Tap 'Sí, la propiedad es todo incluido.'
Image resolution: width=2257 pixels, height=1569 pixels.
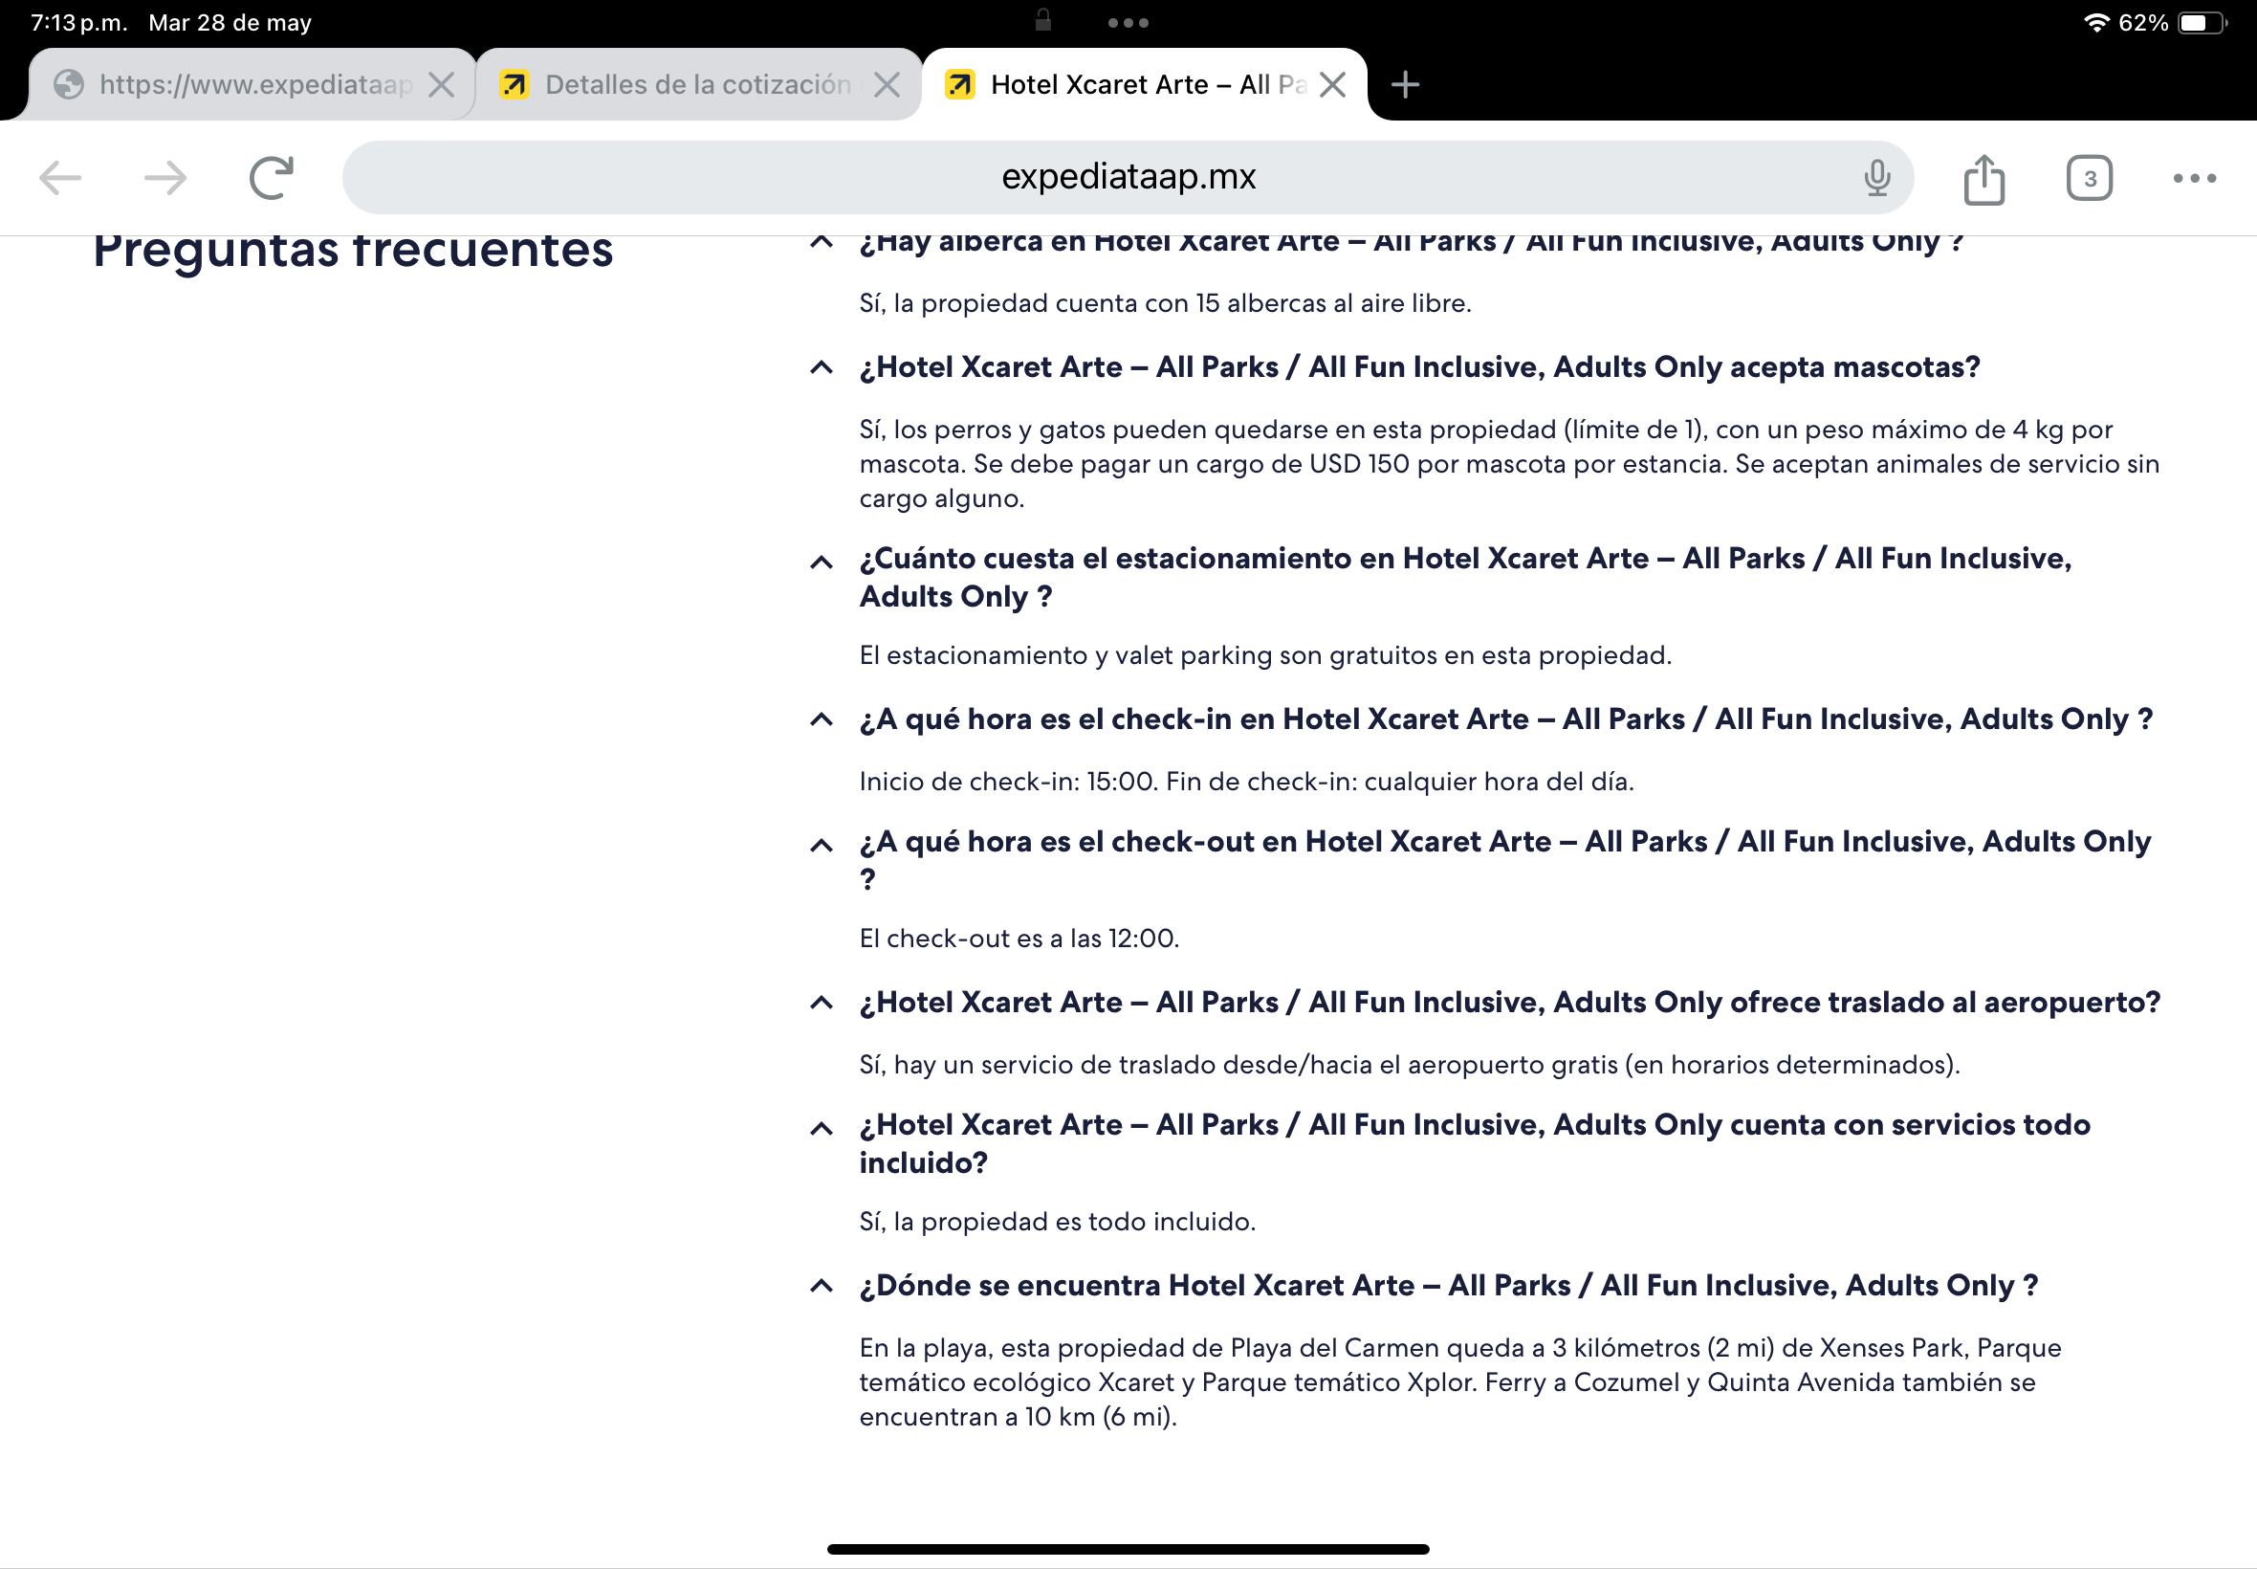click(1058, 1222)
